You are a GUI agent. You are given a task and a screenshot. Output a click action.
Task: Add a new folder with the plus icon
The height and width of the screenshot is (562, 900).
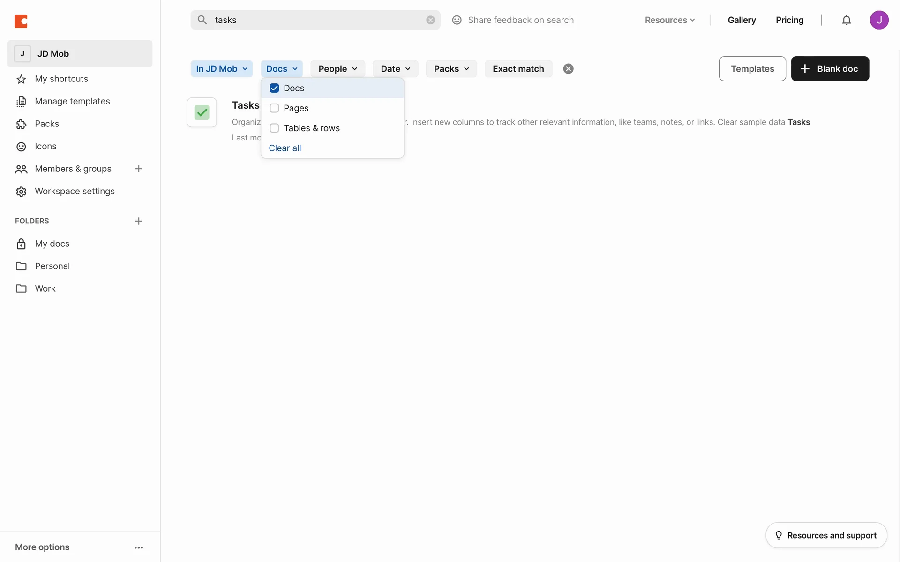[x=139, y=221]
